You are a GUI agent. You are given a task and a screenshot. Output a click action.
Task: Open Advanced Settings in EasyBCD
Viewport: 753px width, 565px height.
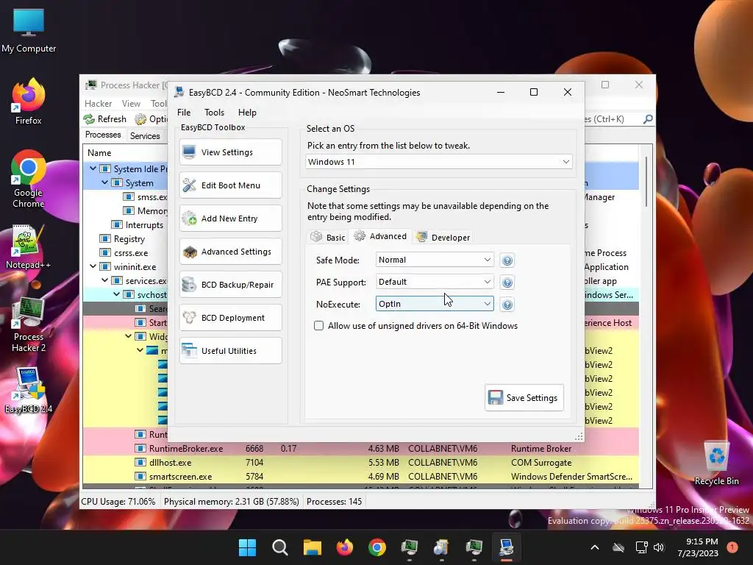point(231,252)
